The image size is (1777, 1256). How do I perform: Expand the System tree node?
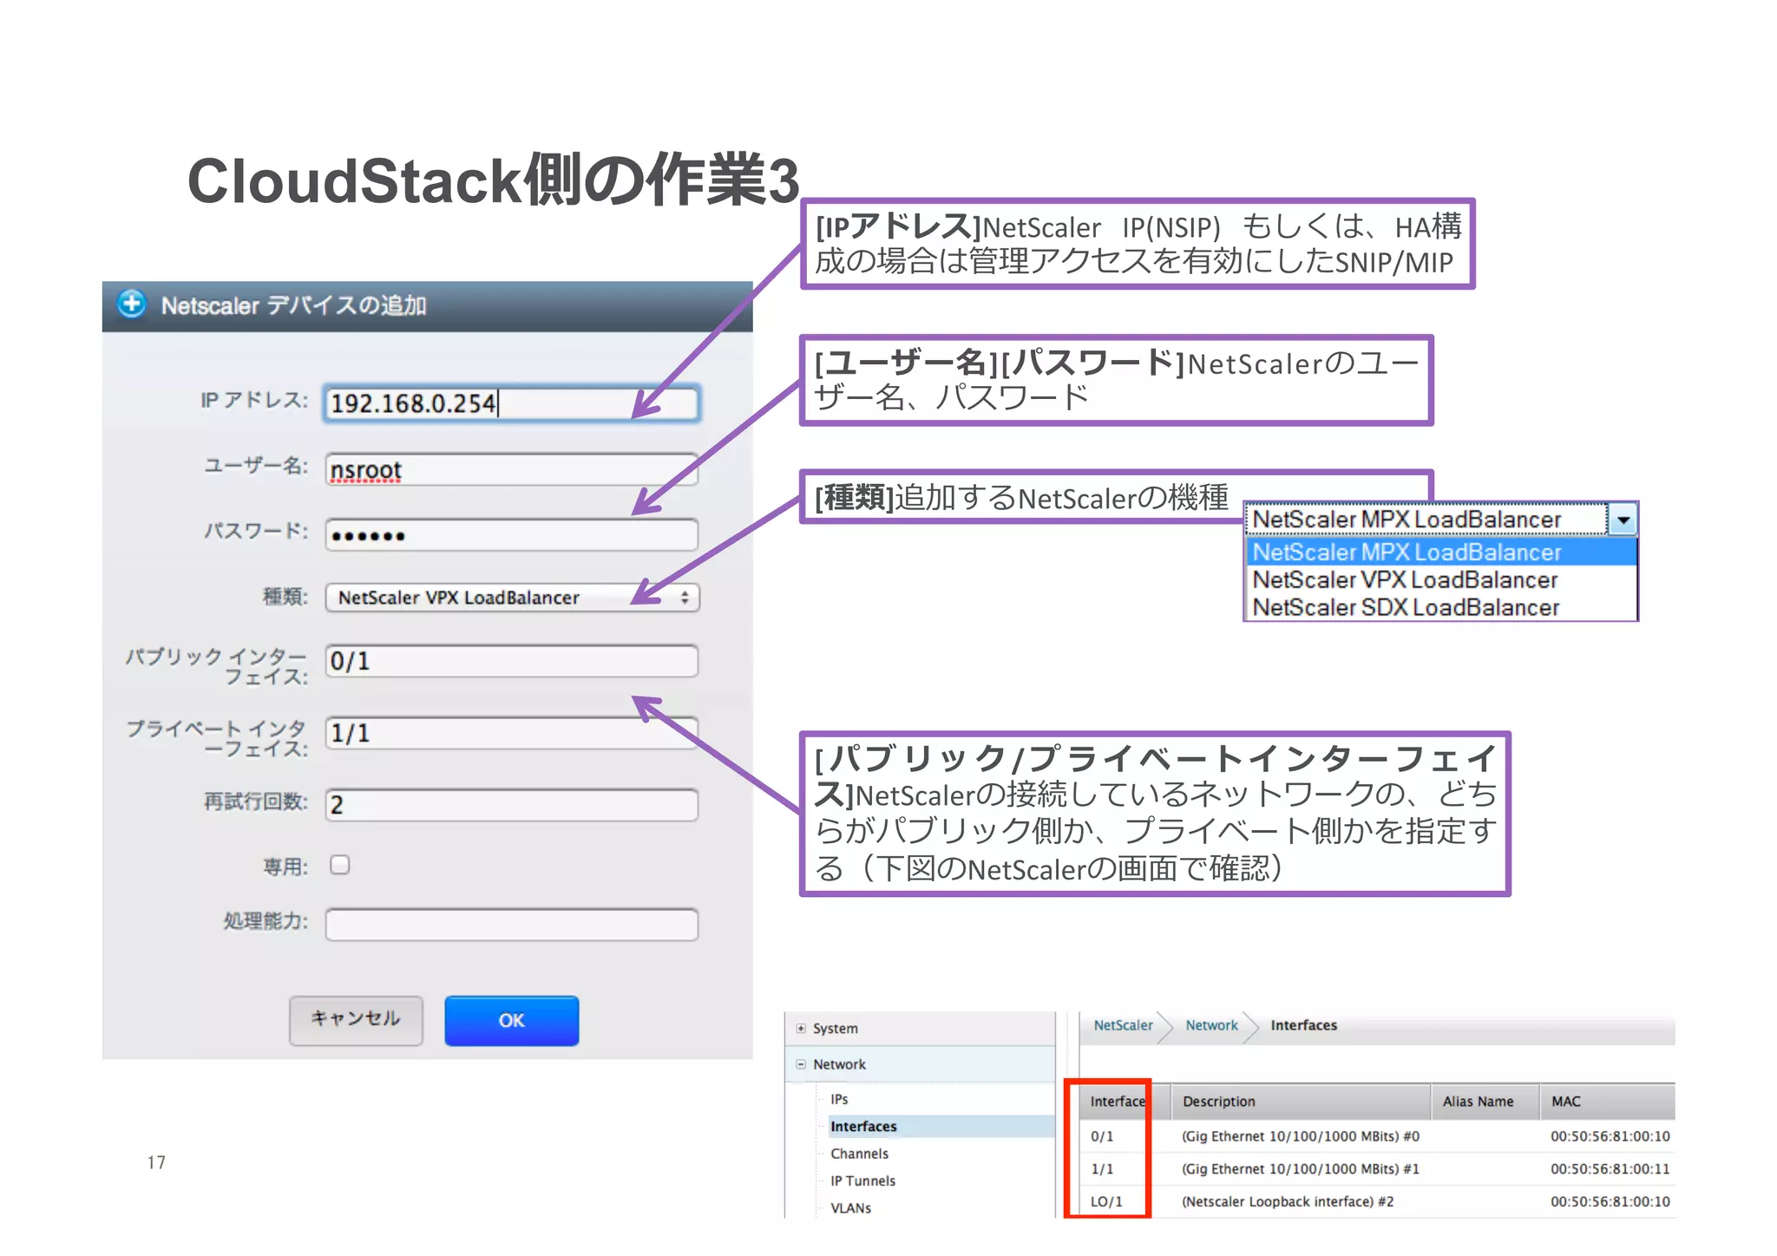(x=801, y=1029)
